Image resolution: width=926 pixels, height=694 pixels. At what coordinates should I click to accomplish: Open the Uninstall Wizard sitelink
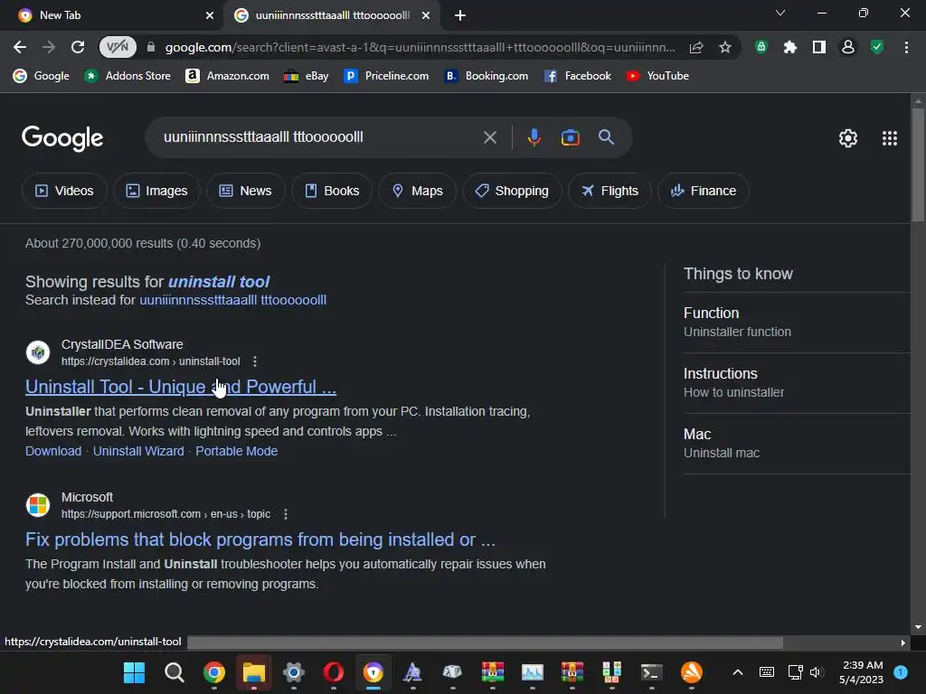click(x=138, y=451)
